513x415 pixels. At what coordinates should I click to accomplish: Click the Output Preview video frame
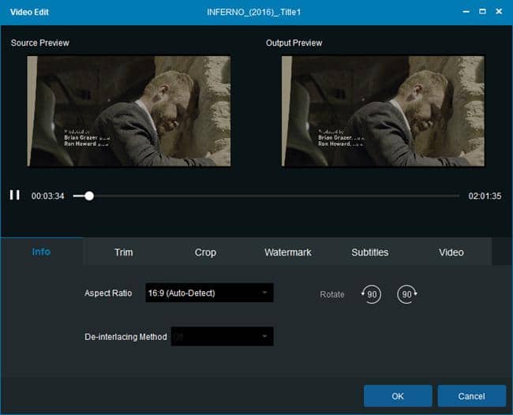(383, 111)
